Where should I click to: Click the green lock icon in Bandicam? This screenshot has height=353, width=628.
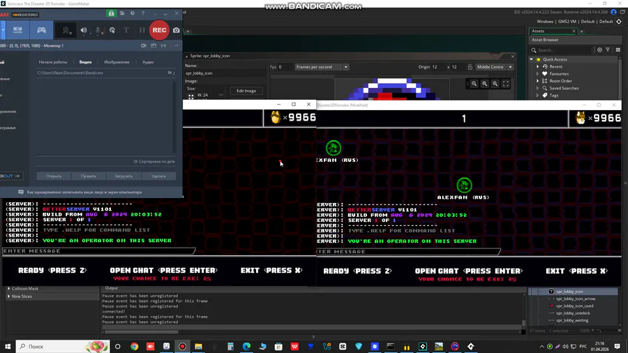(112, 14)
